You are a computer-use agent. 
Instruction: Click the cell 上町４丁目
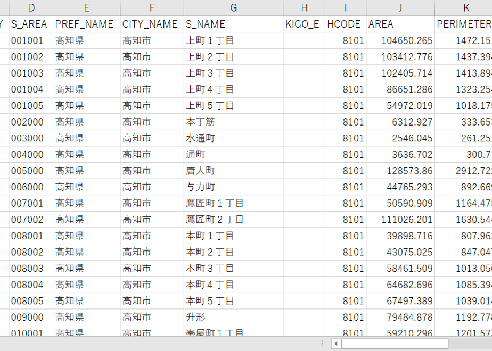click(233, 89)
